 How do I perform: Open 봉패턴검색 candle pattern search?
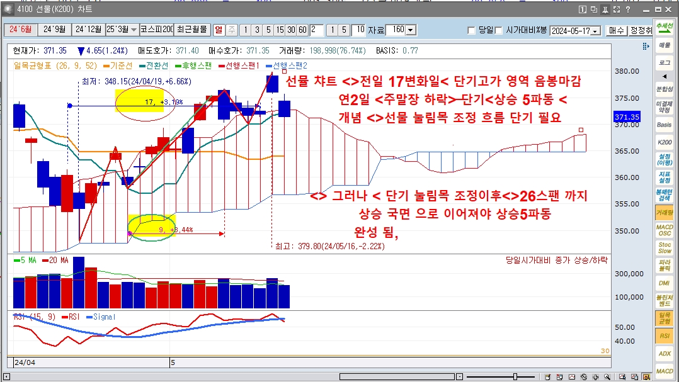tap(665, 194)
